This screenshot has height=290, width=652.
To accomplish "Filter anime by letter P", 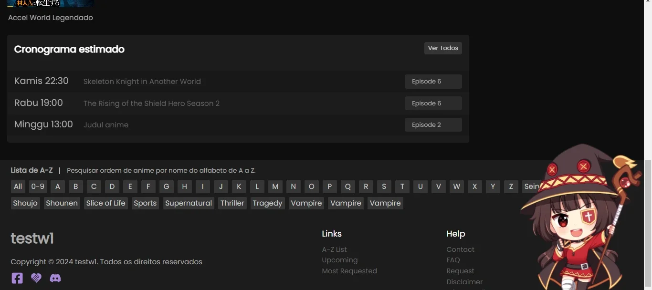I will pyautogui.click(x=329, y=186).
